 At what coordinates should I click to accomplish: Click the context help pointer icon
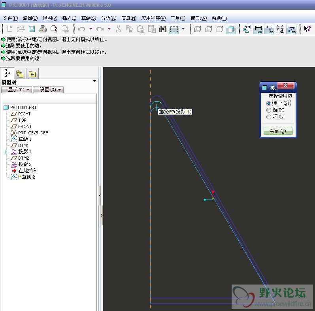click(x=307, y=29)
